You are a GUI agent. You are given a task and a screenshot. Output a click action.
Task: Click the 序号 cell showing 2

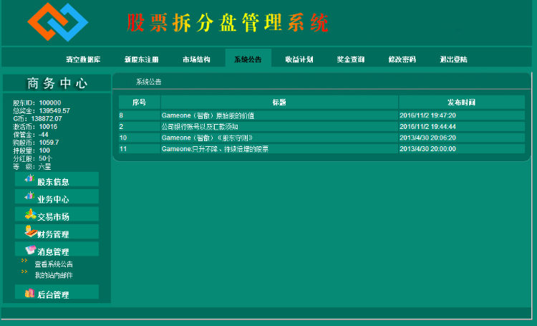pos(140,127)
